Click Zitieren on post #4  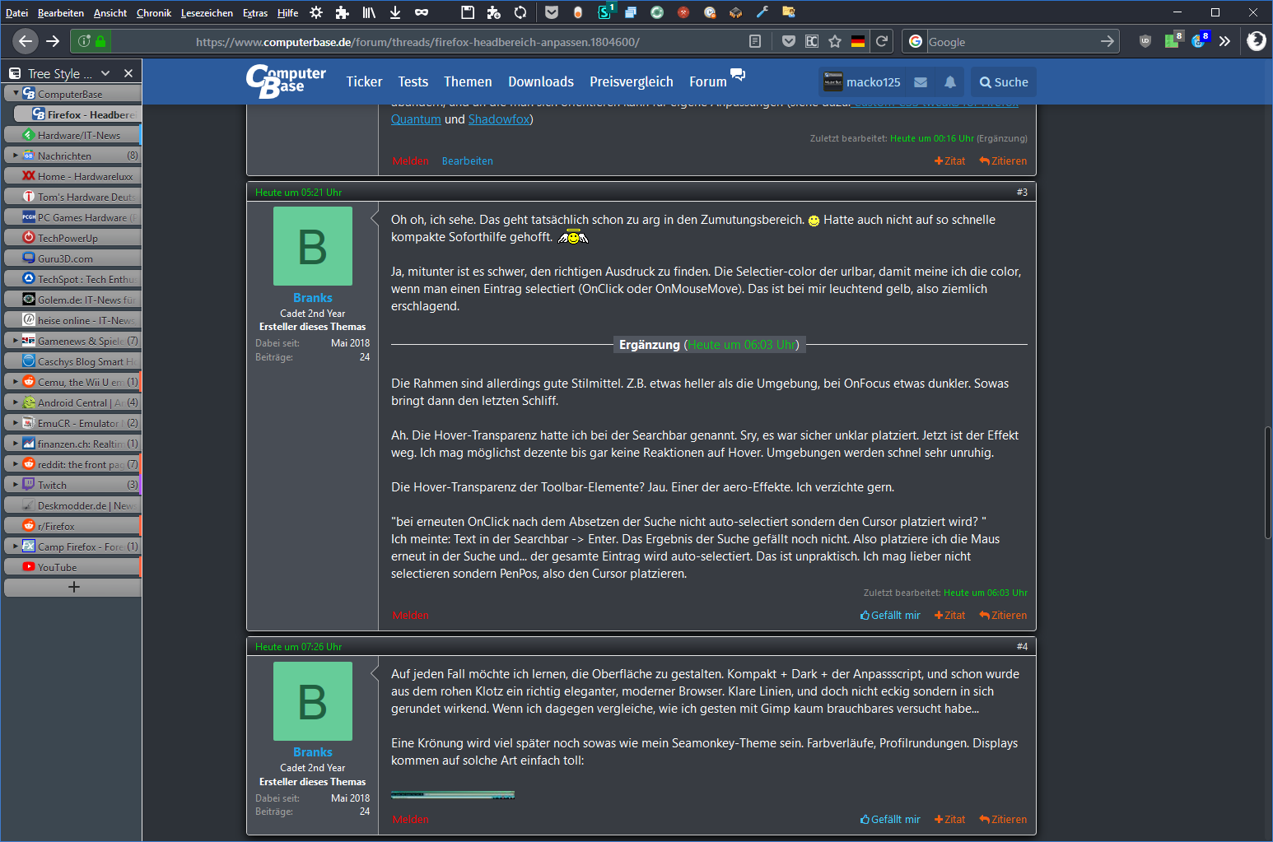[x=1003, y=820]
